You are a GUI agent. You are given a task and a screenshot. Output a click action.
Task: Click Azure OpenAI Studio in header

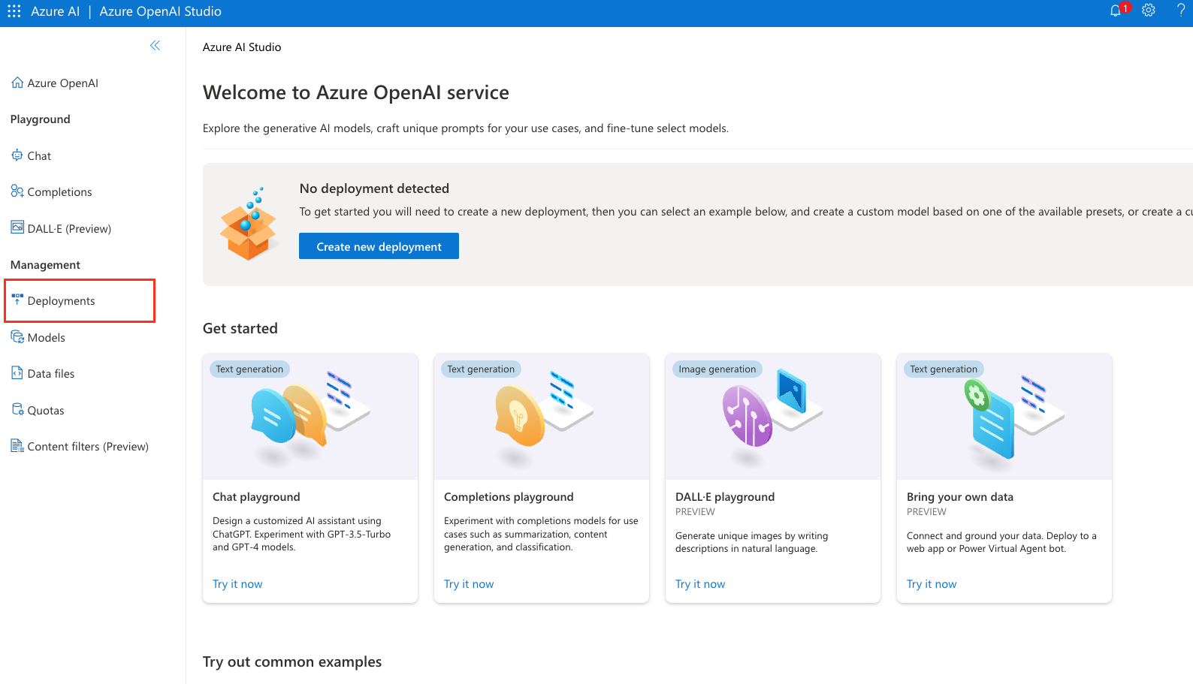(x=160, y=11)
